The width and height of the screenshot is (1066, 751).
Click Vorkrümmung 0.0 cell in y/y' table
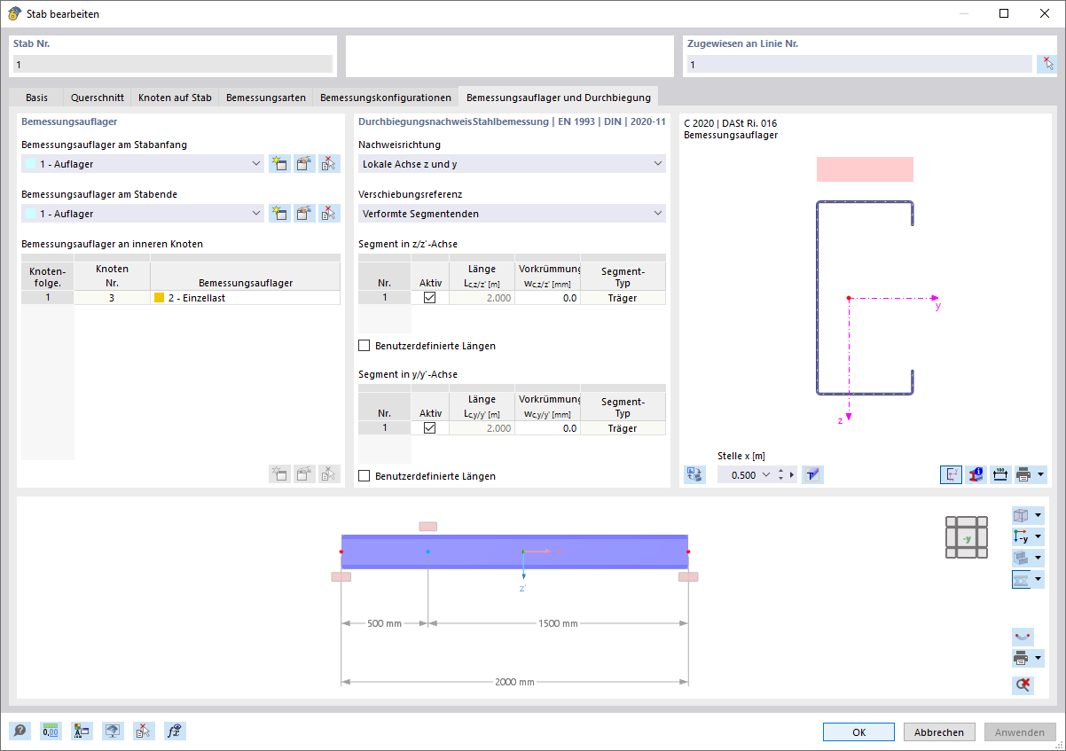(547, 428)
